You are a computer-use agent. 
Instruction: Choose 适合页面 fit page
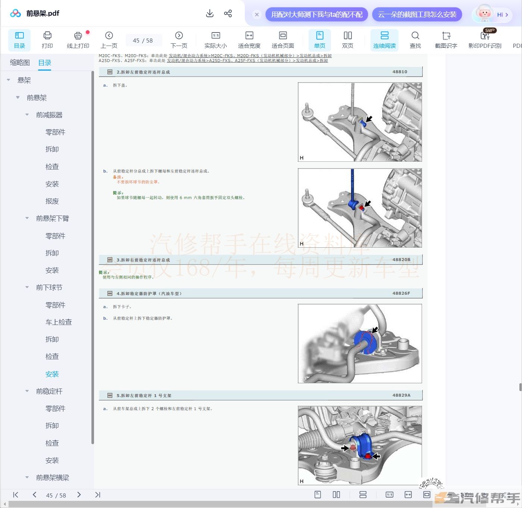283,40
